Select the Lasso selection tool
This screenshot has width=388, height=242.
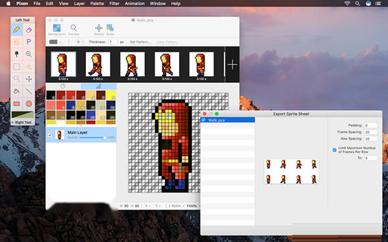click(17, 79)
